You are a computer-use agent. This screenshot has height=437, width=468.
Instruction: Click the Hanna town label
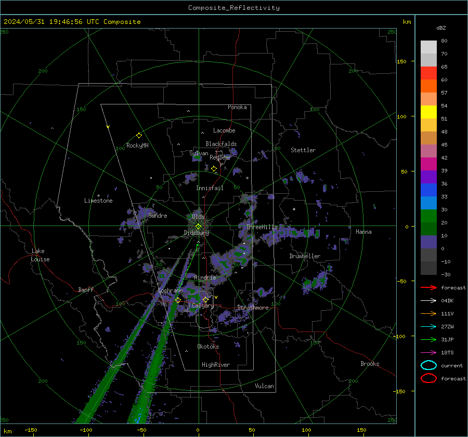click(x=363, y=232)
